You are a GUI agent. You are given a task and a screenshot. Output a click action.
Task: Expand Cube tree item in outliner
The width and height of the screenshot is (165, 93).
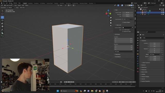(x=141, y=13)
